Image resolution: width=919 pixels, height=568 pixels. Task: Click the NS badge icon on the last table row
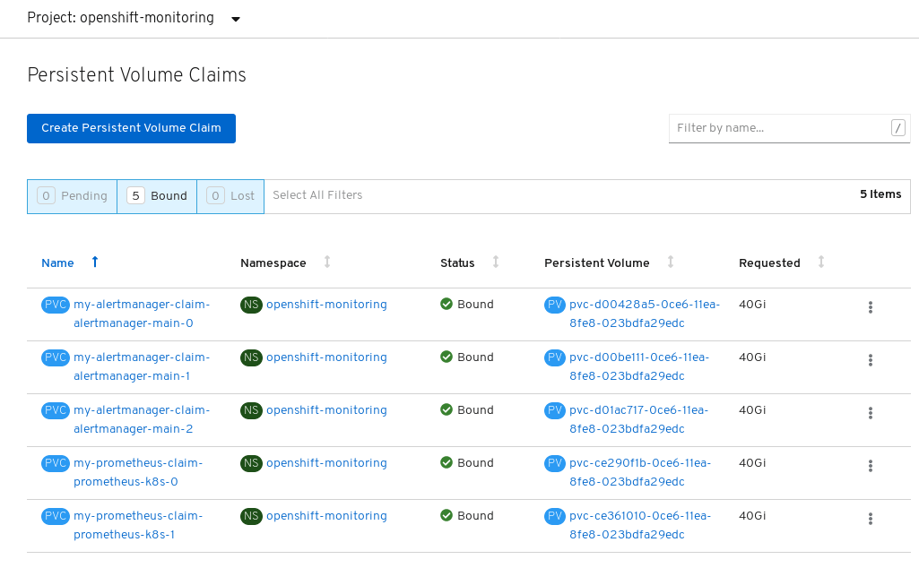tap(251, 516)
